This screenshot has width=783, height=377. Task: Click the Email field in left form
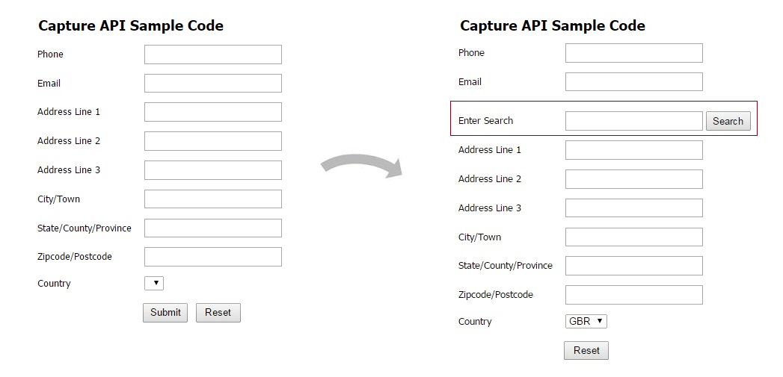tap(212, 84)
